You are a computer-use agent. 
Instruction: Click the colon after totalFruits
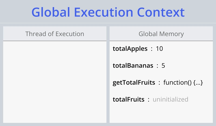(148, 100)
